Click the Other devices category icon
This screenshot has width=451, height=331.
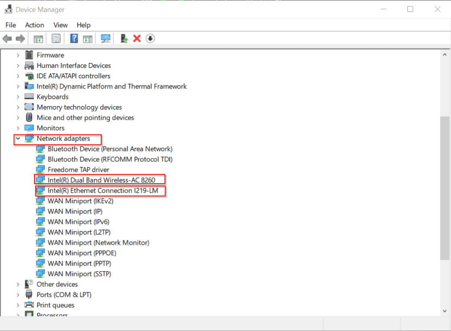pyautogui.click(x=29, y=284)
